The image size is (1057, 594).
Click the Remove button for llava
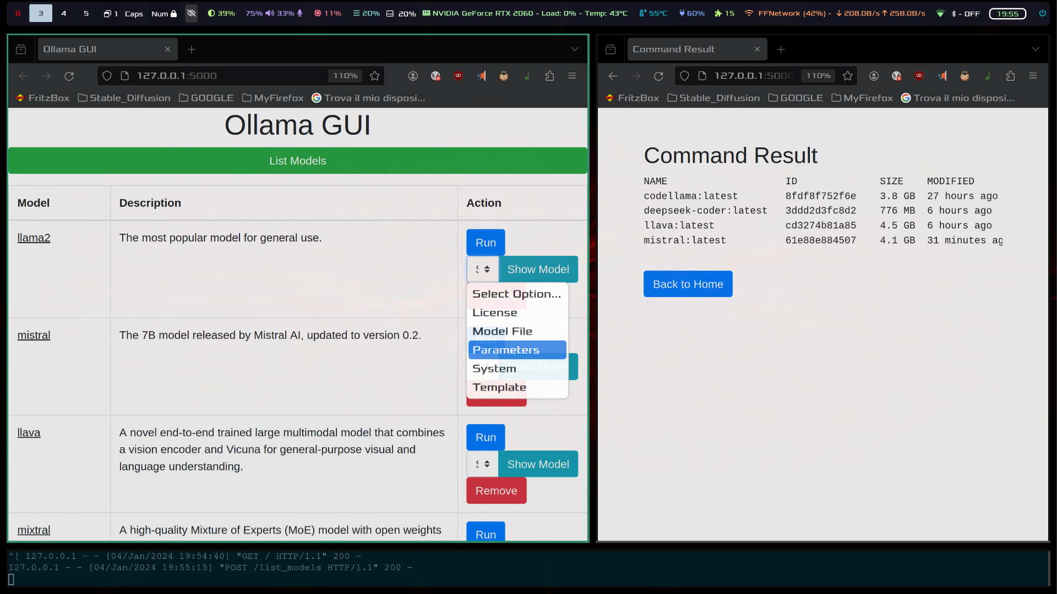pyautogui.click(x=497, y=490)
